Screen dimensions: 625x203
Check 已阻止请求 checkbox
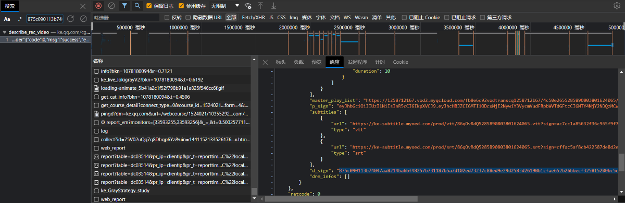tap(447, 17)
